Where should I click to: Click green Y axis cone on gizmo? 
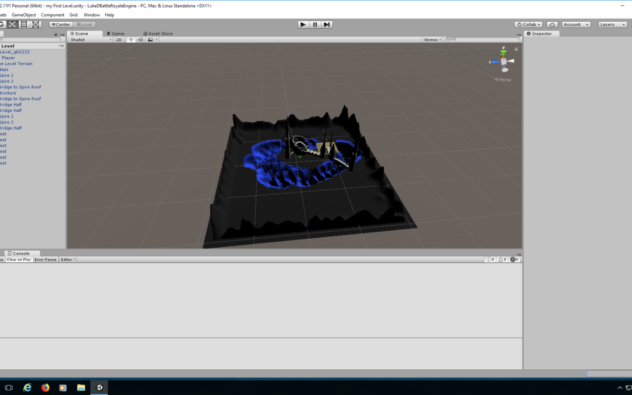click(503, 53)
